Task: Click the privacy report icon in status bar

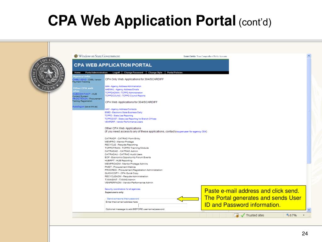Action: point(236,215)
